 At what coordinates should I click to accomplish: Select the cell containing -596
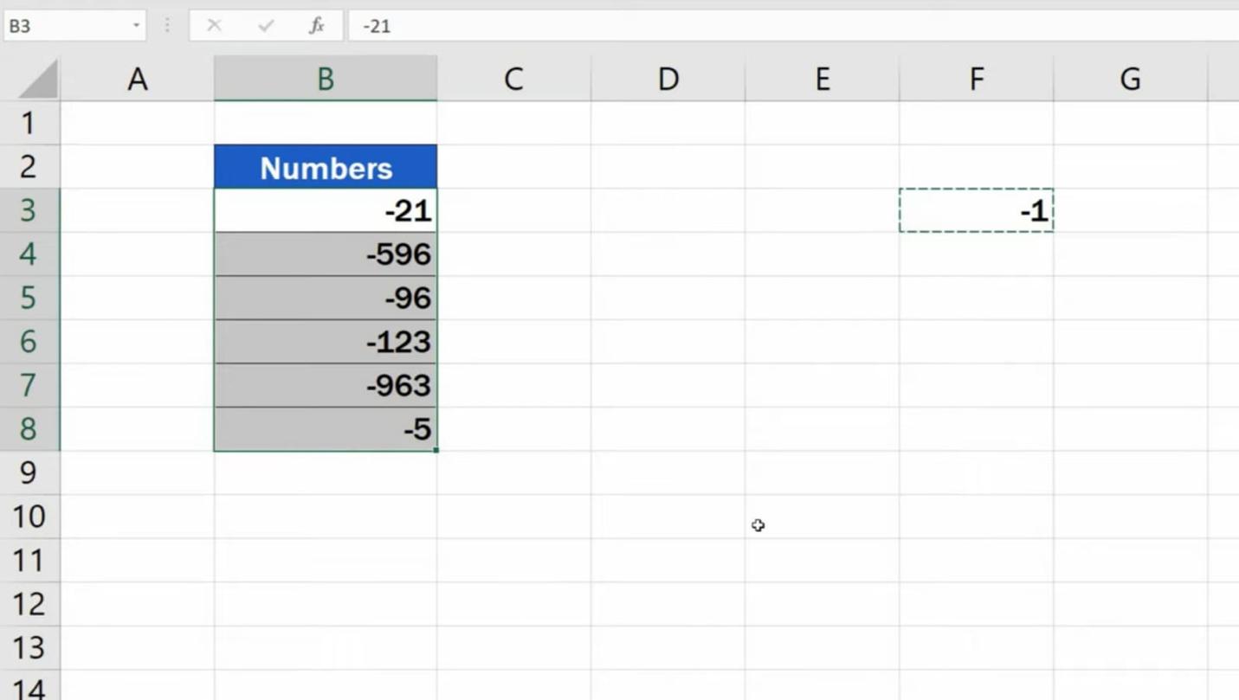325,254
